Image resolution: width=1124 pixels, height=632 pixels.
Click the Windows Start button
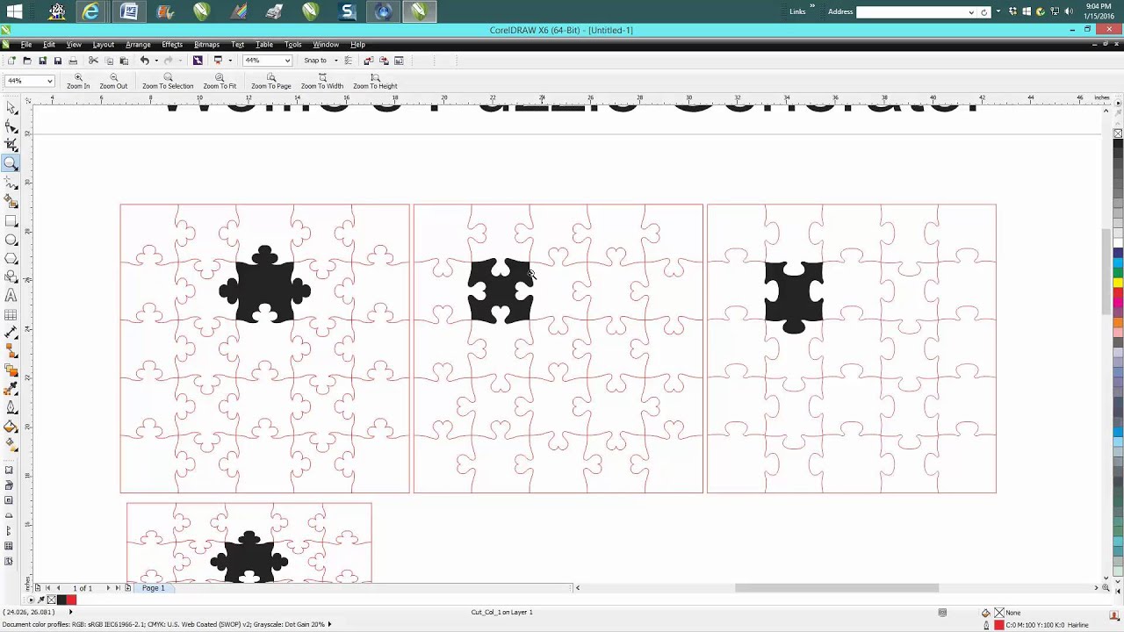coord(14,11)
